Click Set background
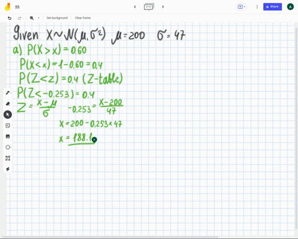Screen dimensions: 298x239 coord(57,18)
